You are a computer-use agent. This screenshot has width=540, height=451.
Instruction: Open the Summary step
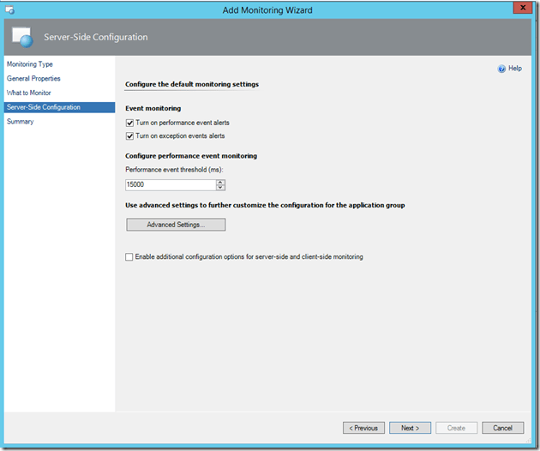[x=20, y=122]
